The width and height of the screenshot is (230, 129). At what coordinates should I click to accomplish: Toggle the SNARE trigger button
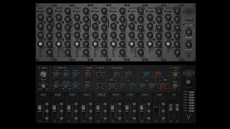click(x=56, y=11)
